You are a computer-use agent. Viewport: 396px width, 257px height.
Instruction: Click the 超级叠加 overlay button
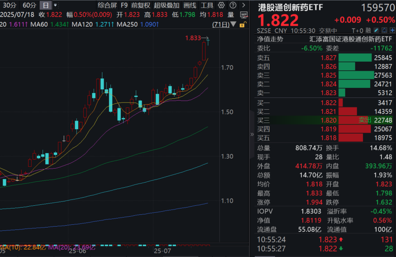[167, 5]
